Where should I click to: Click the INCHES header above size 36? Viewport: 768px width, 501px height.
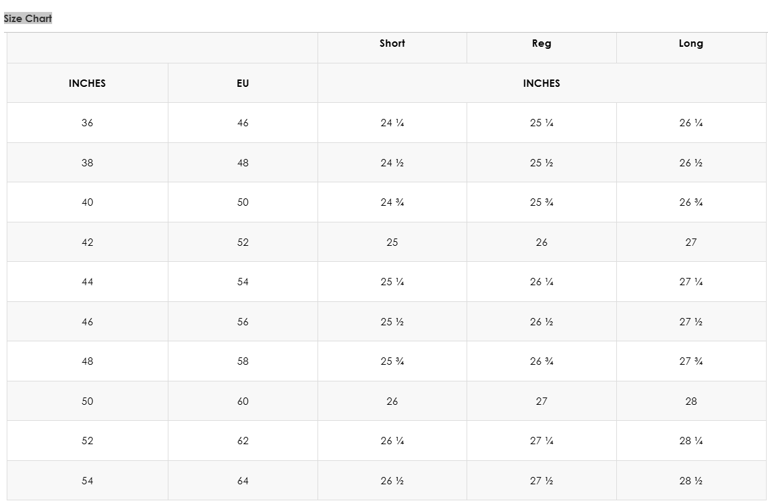pos(87,83)
